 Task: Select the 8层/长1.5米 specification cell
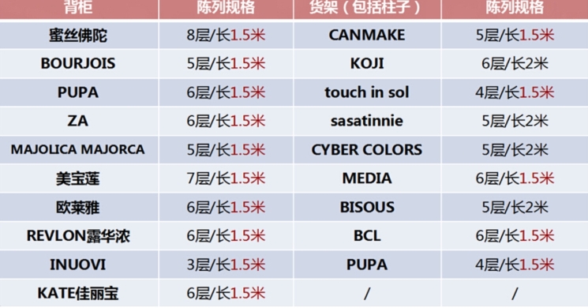pyautogui.click(x=226, y=36)
